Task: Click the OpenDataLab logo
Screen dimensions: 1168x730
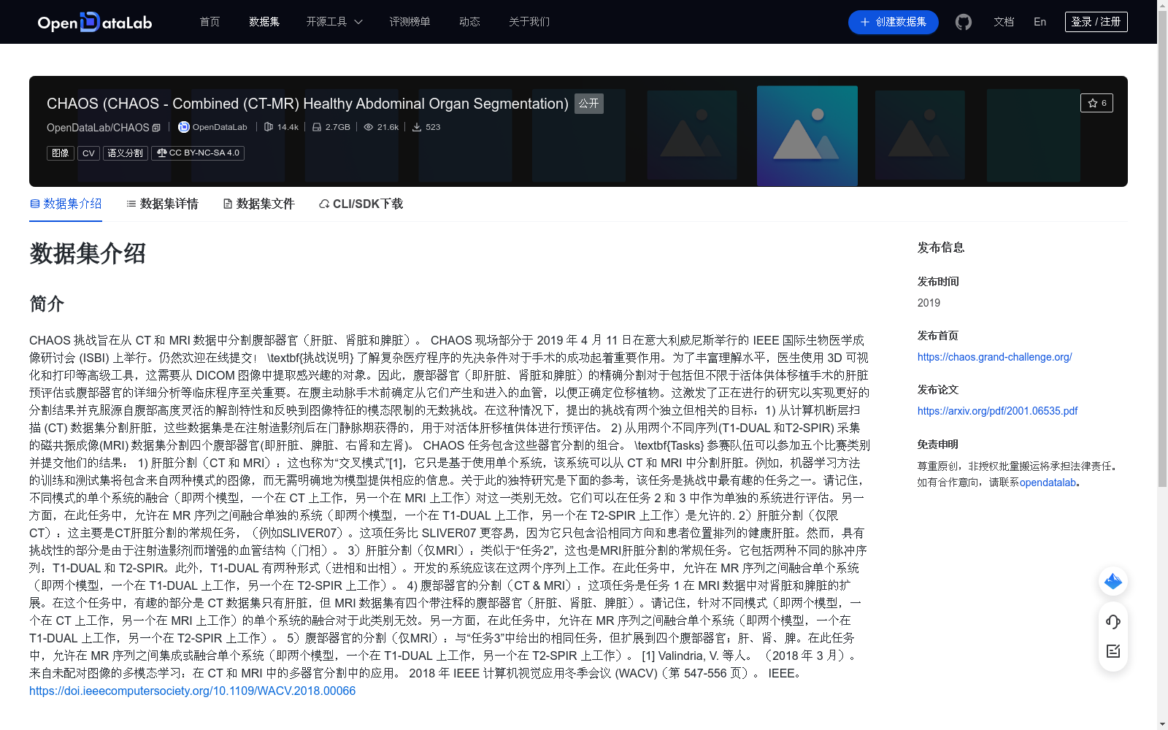Action: click(x=94, y=22)
